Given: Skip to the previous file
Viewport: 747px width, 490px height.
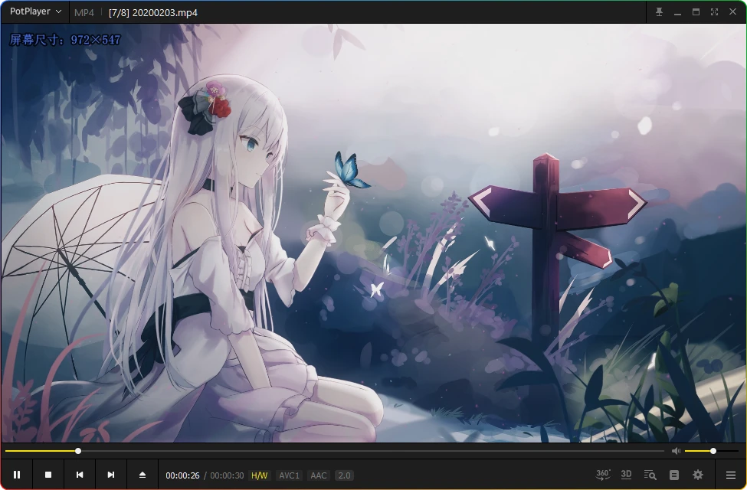Looking at the screenshot, I should (x=80, y=475).
